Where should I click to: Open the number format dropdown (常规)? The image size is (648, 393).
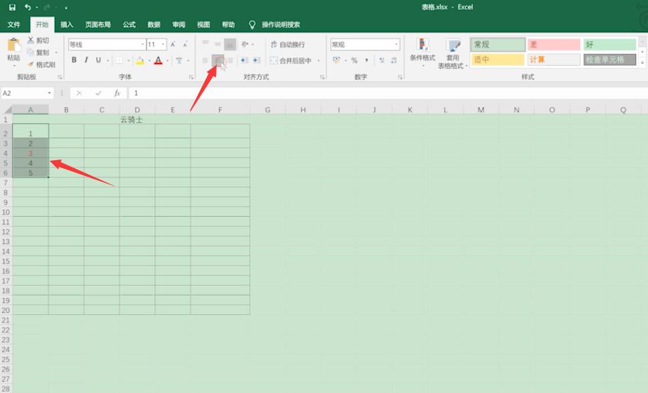coord(397,44)
